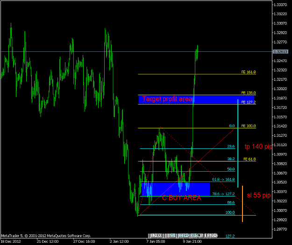Screen dimensions: 292x245
Task: Click price scale value 1.30370
Action: click(280, 192)
